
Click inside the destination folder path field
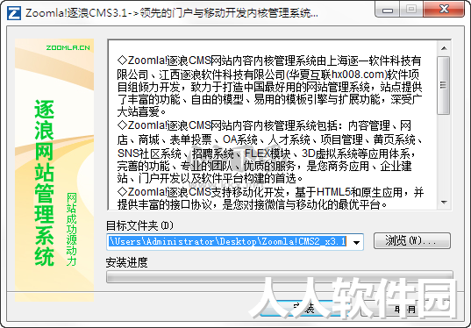coord(228,242)
